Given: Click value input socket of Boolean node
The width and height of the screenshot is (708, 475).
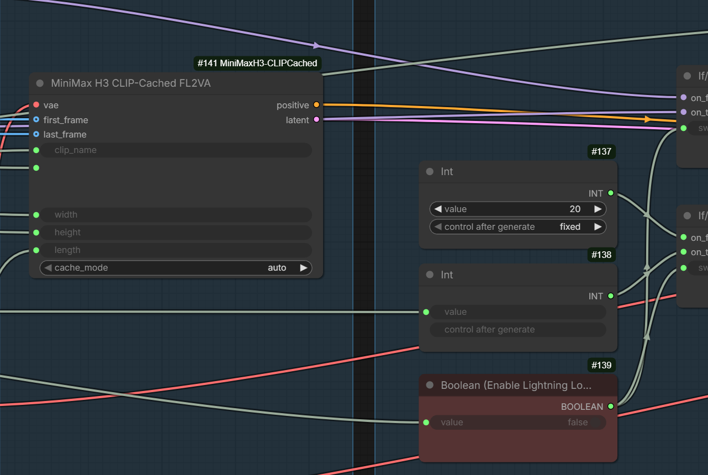Looking at the screenshot, I should pyautogui.click(x=426, y=423).
